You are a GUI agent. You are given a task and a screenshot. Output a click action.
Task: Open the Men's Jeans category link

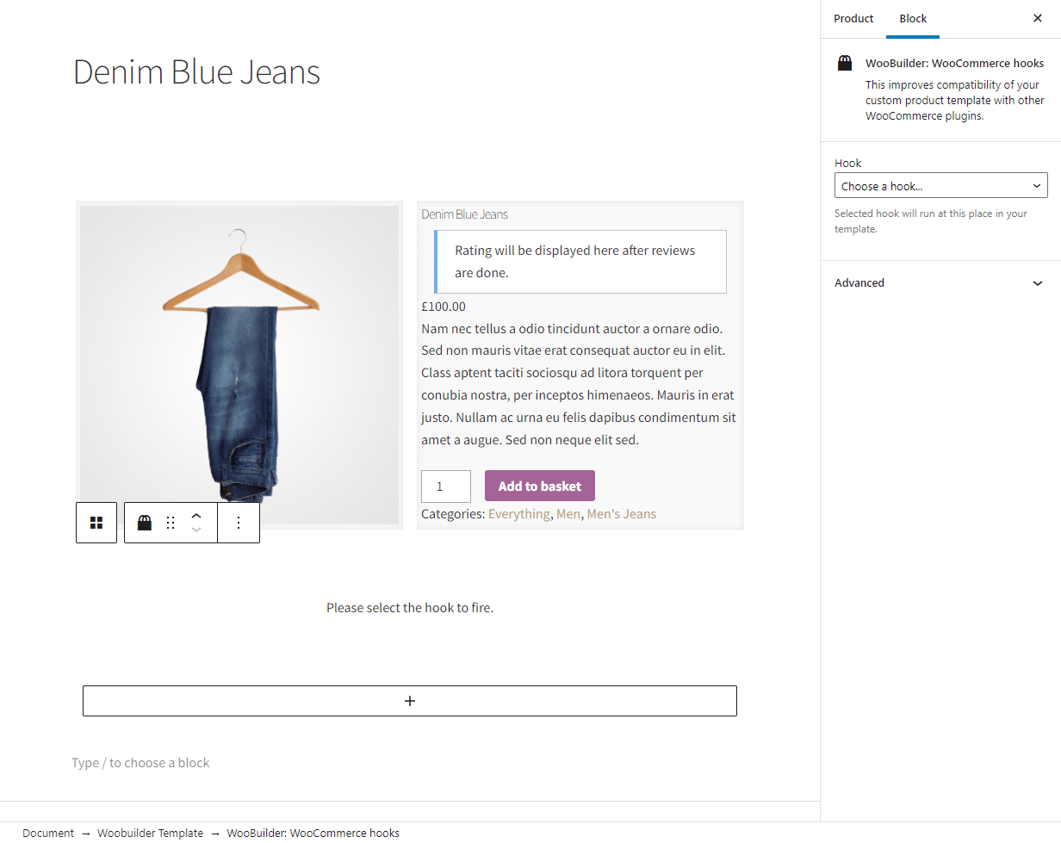(x=622, y=514)
